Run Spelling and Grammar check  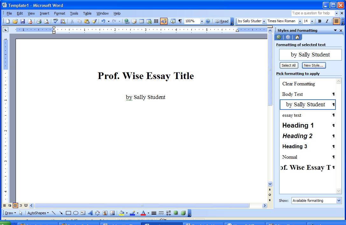point(56,21)
